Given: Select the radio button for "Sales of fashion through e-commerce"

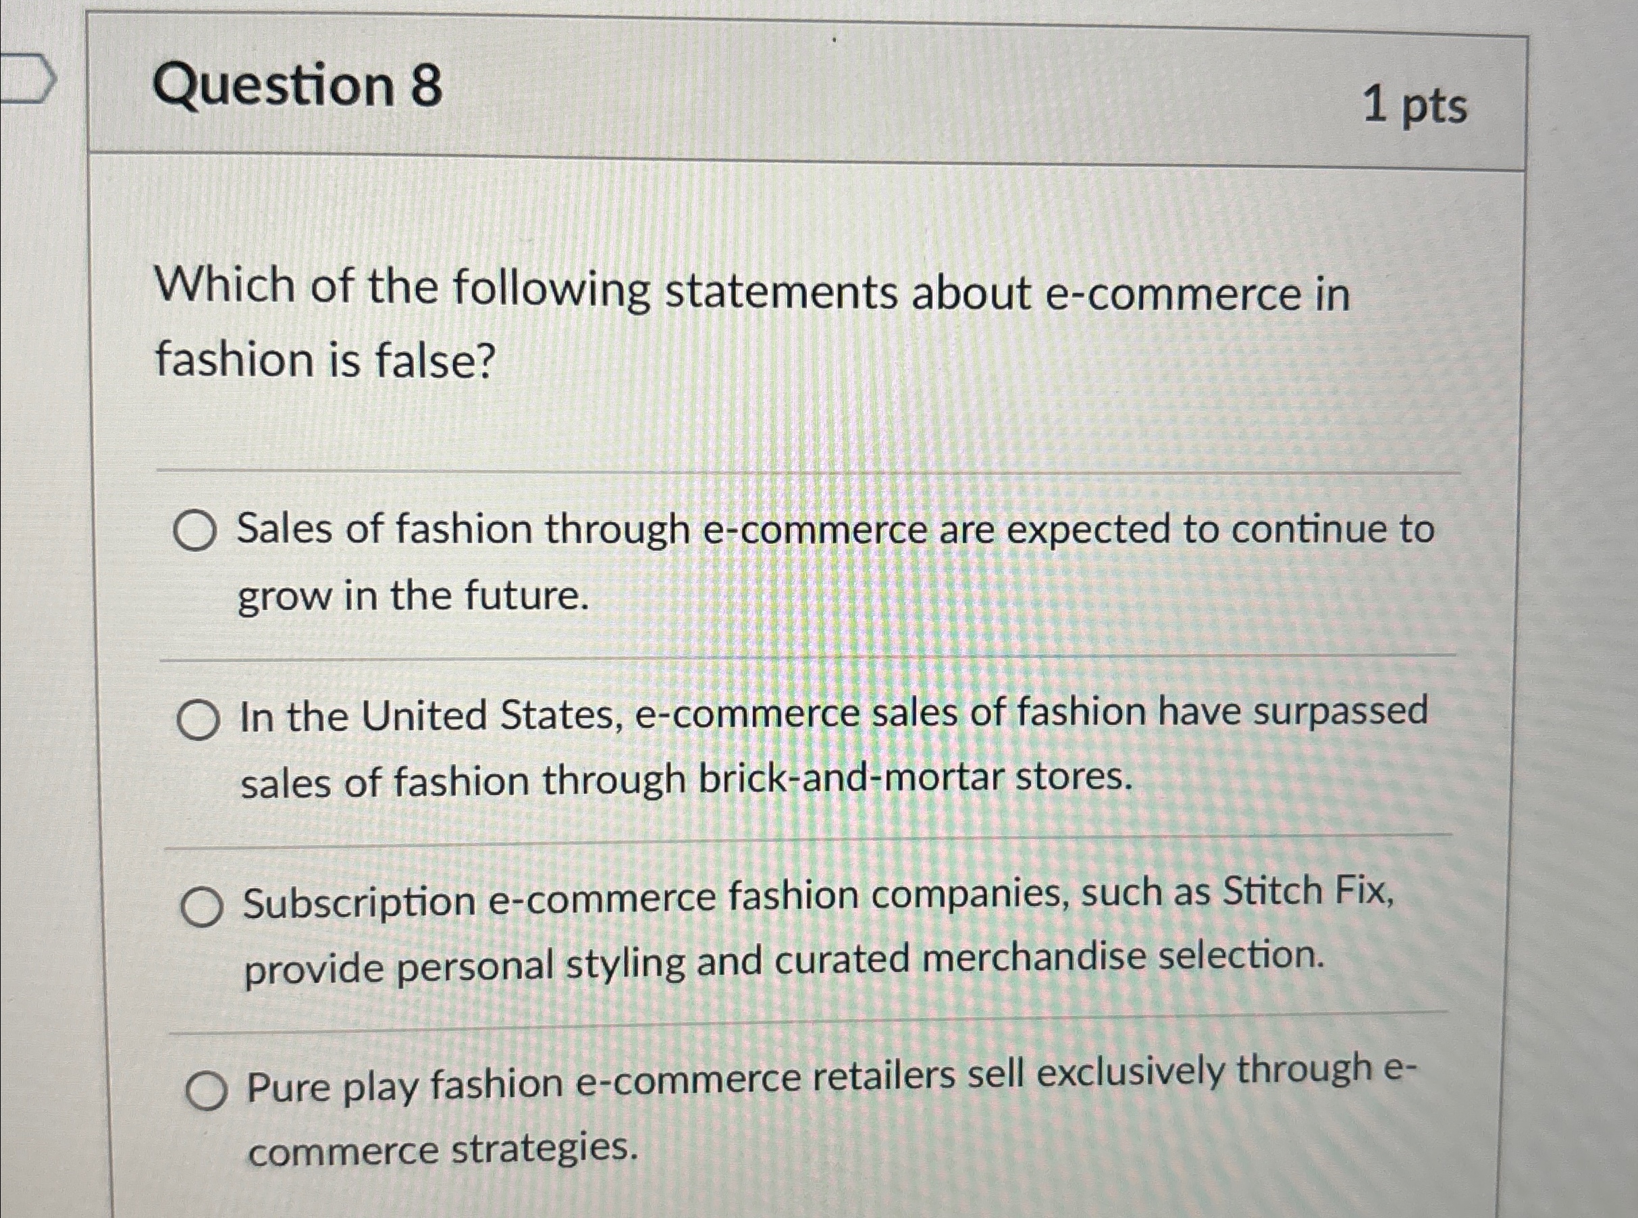Looking at the screenshot, I should click(x=195, y=533).
